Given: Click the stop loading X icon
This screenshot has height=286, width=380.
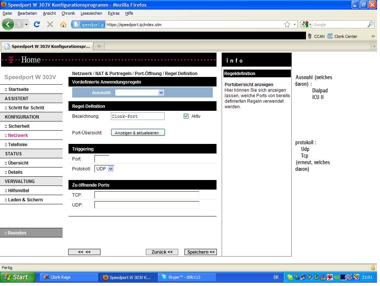Looking at the screenshot, I should coord(50,24).
